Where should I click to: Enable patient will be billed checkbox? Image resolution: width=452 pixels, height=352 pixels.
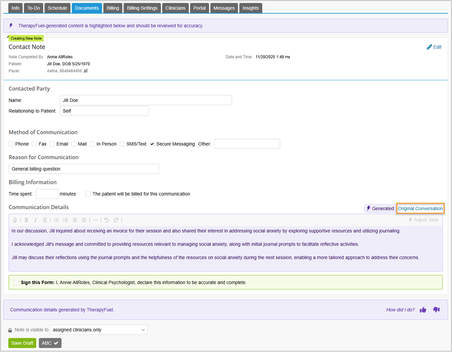point(88,194)
